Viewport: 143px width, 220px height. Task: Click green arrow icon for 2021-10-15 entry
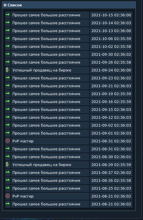point(8,15)
